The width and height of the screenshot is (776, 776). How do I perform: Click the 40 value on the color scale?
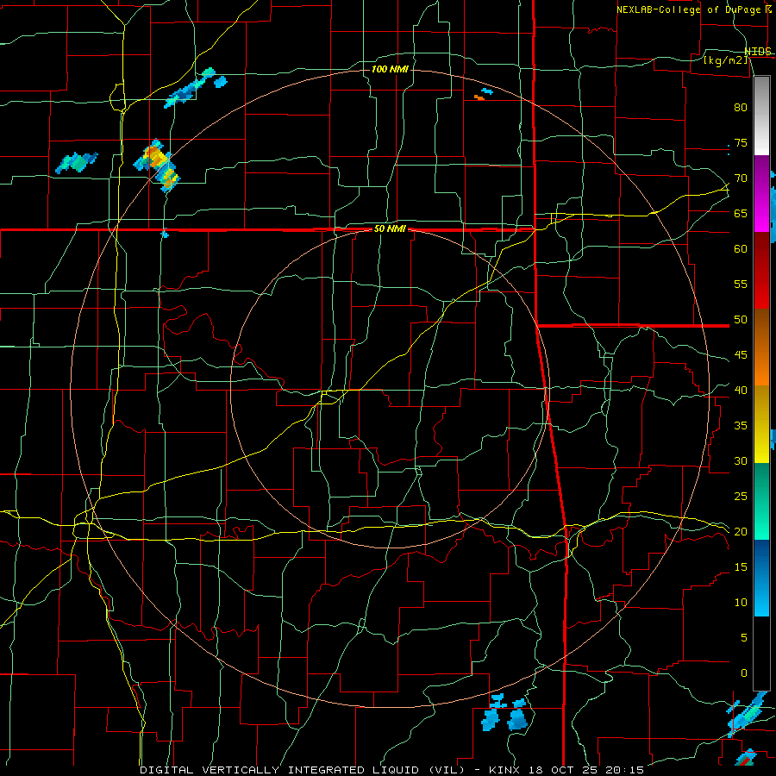pyautogui.click(x=741, y=390)
